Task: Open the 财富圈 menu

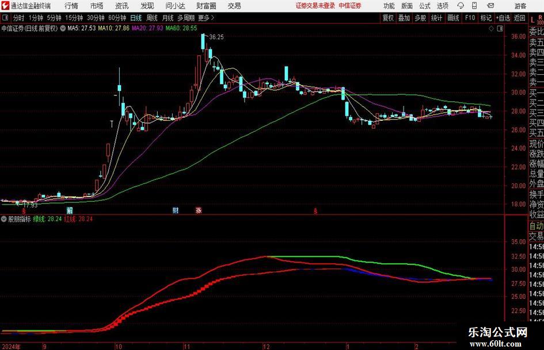Action: 207,6
